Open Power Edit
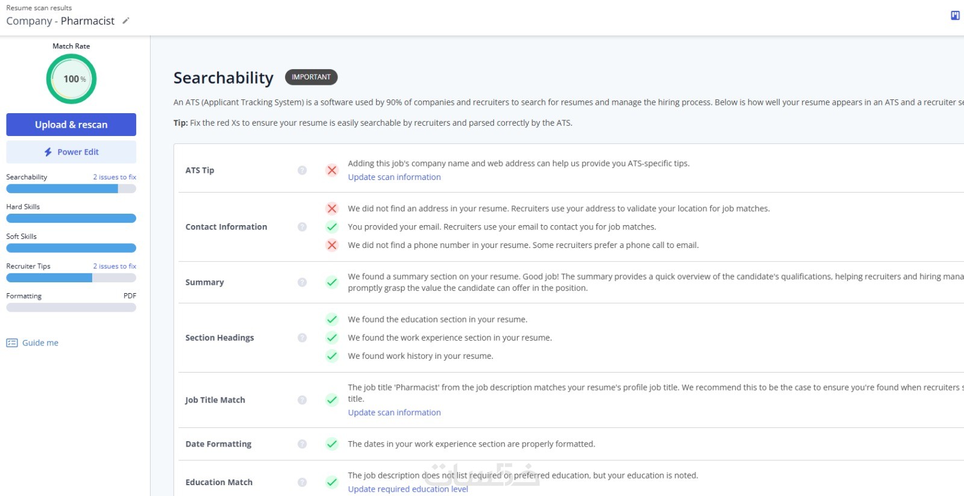964x496 pixels. coord(71,152)
